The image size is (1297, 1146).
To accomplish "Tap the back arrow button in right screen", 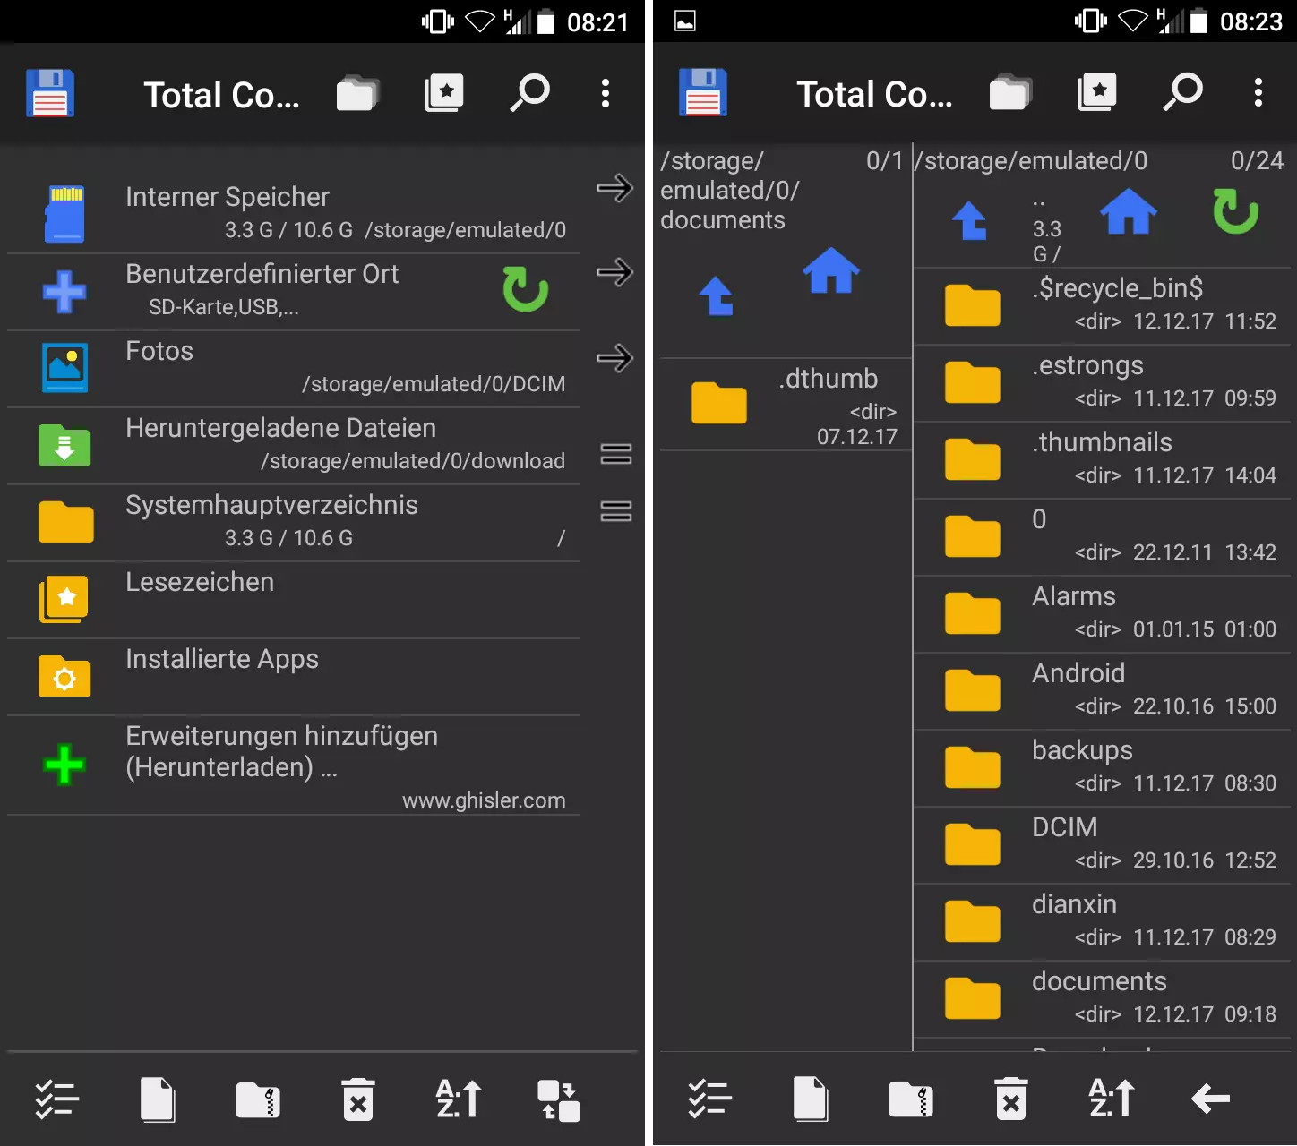I will [1211, 1099].
